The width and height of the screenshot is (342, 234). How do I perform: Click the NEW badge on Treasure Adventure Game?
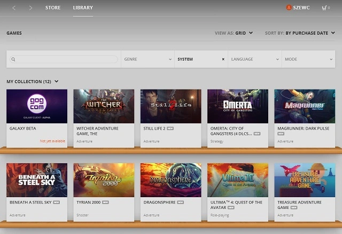tap(294, 208)
